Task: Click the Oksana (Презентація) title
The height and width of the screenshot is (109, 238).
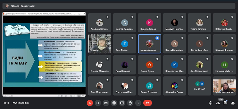Action: point(23,6)
